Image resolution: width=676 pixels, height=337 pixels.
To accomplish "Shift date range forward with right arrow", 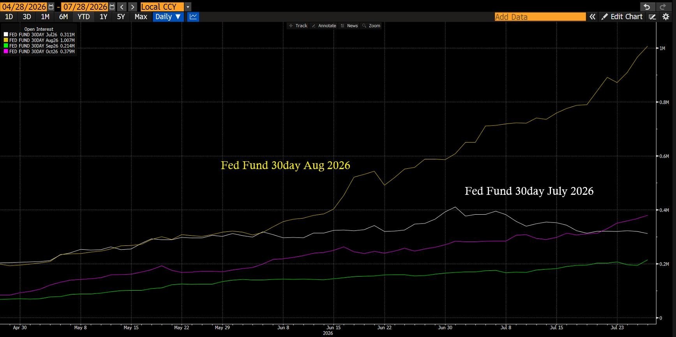I will [132, 7].
